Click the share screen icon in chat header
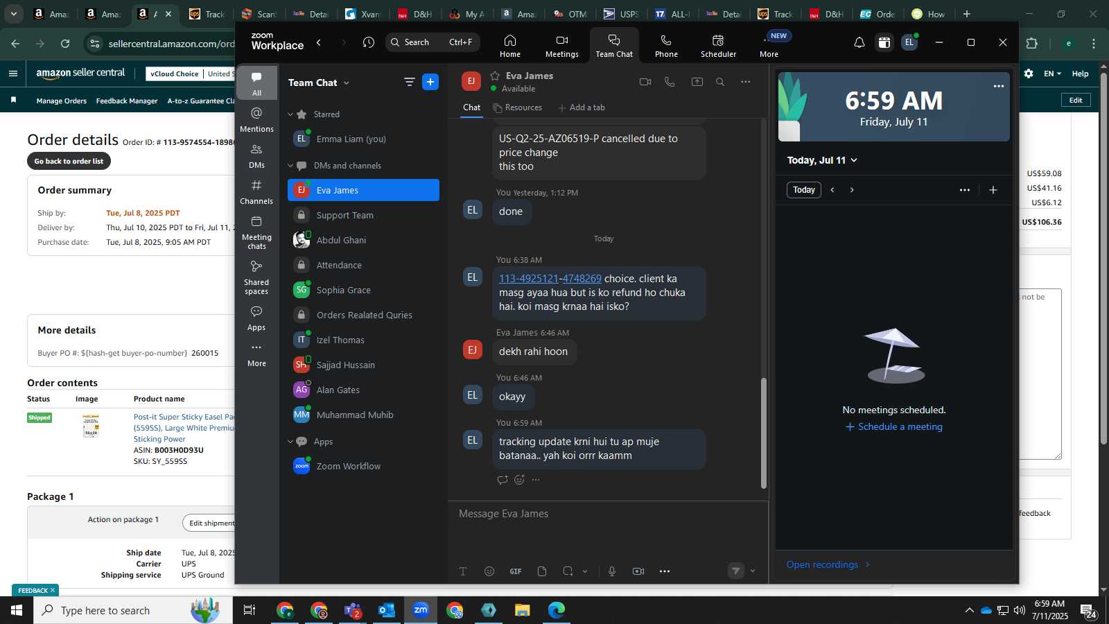 click(697, 82)
